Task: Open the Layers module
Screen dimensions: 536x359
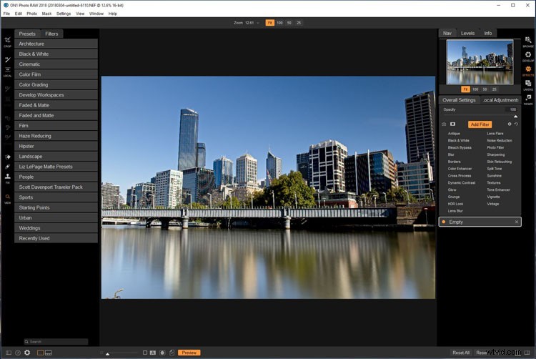Action: click(528, 85)
